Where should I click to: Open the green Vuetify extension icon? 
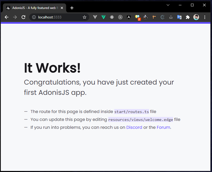(x=103, y=17)
